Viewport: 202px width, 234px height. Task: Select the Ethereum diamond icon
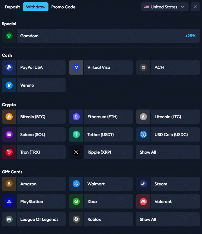[x=76, y=117]
